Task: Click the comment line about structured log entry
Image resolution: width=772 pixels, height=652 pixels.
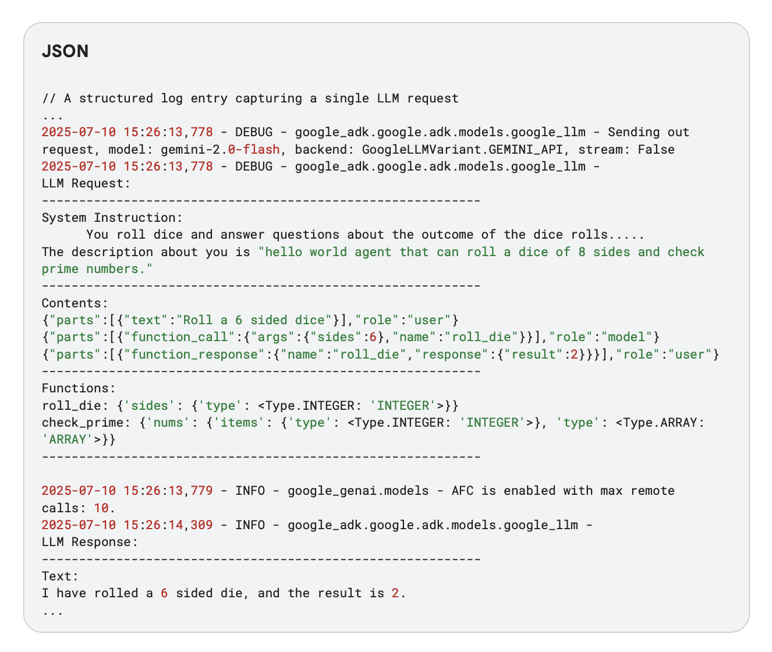Action: click(250, 98)
